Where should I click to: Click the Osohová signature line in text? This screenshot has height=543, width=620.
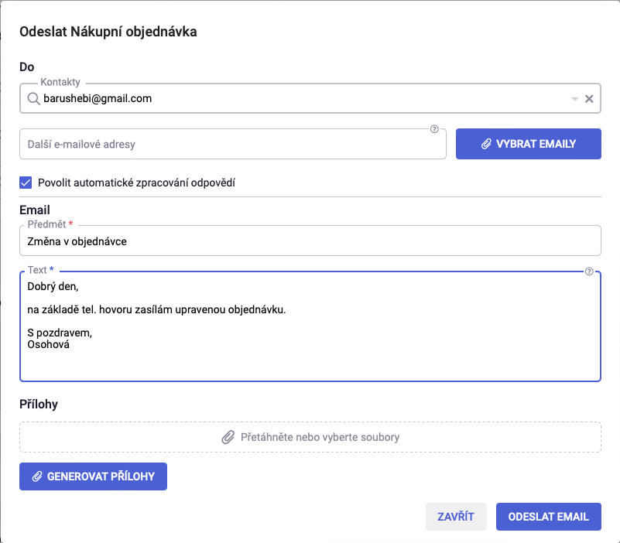click(48, 344)
